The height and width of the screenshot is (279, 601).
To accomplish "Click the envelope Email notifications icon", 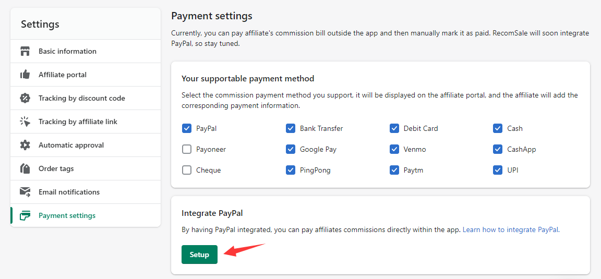I will tap(25, 192).
